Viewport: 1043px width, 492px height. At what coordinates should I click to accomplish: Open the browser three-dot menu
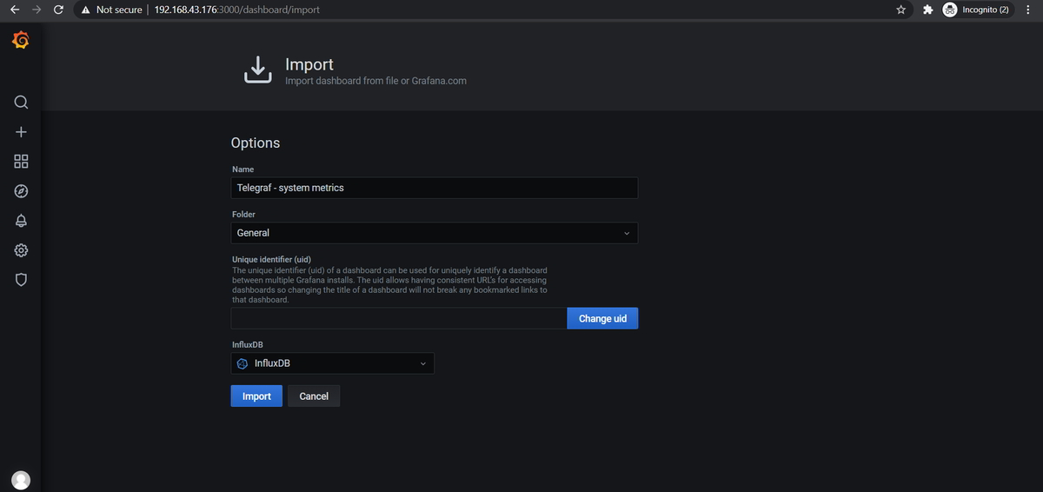pyautogui.click(x=1028, y=10)
